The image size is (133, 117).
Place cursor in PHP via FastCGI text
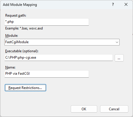[17, 74]
